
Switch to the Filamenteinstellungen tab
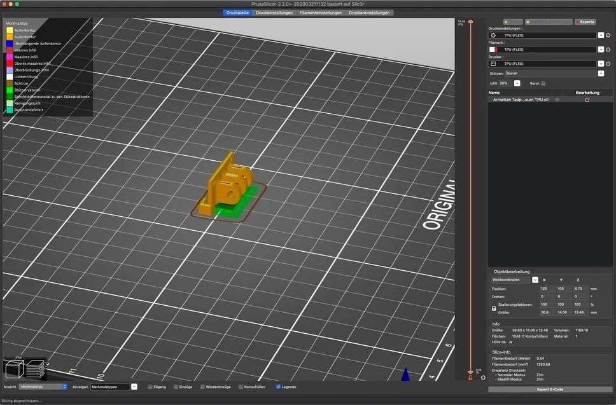tap(321, 13)
